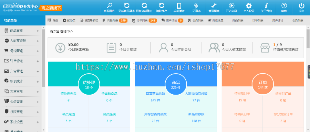Screen dimensions: 310x132
Task: Click the clipboard icon beside 会员列表
Action: pos(189,20)
